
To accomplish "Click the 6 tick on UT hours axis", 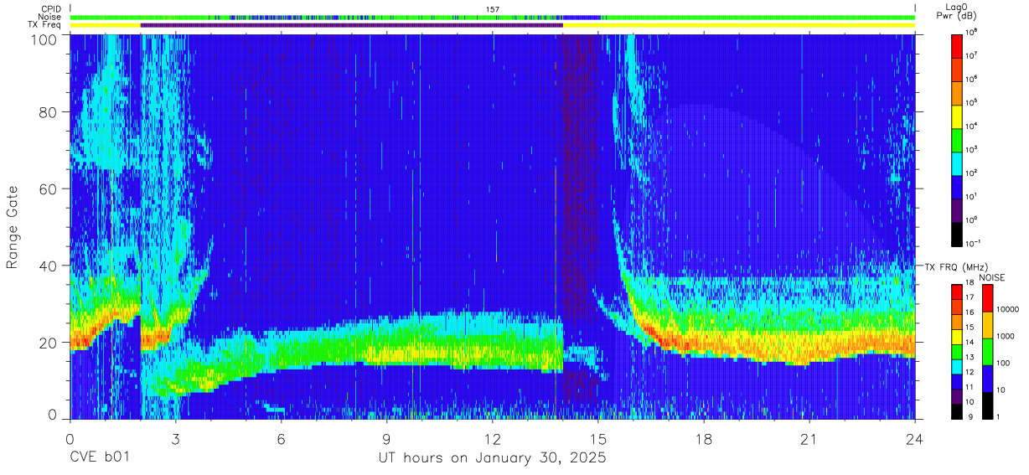I will 281,439.
